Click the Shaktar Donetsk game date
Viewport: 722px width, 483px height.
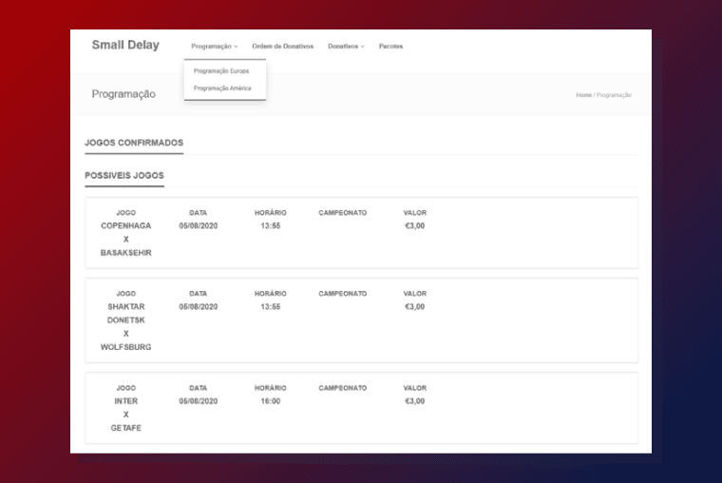pos(198,306)
